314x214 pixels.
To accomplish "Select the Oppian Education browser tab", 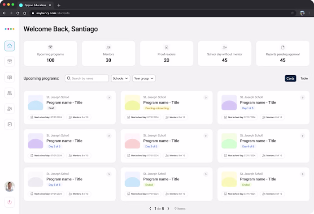I will coord(35,5).
